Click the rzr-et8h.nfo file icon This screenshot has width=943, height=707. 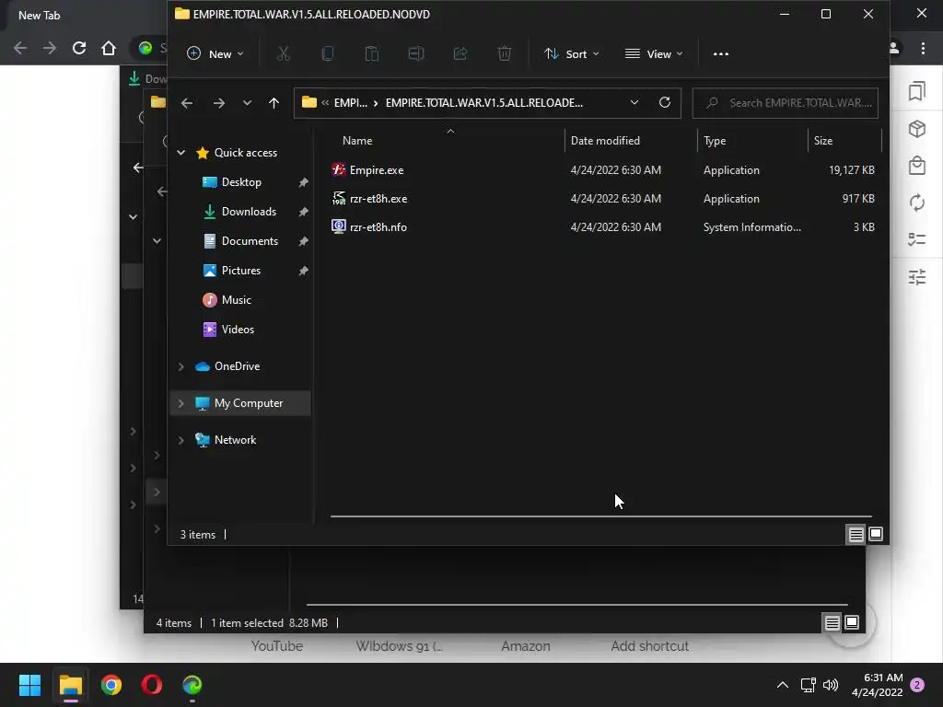pos(339,226)
